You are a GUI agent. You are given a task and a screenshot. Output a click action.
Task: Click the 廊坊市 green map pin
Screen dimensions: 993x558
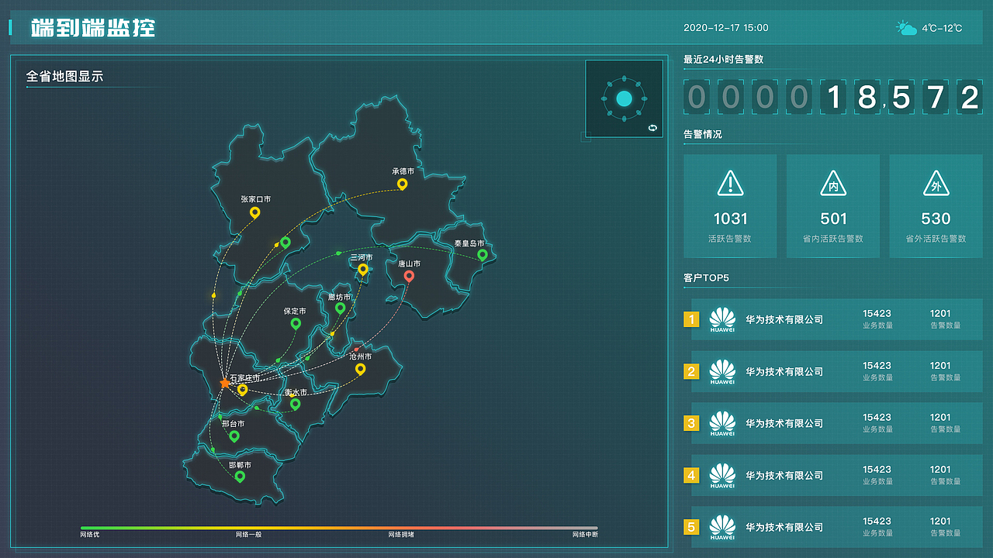(340, 308)
